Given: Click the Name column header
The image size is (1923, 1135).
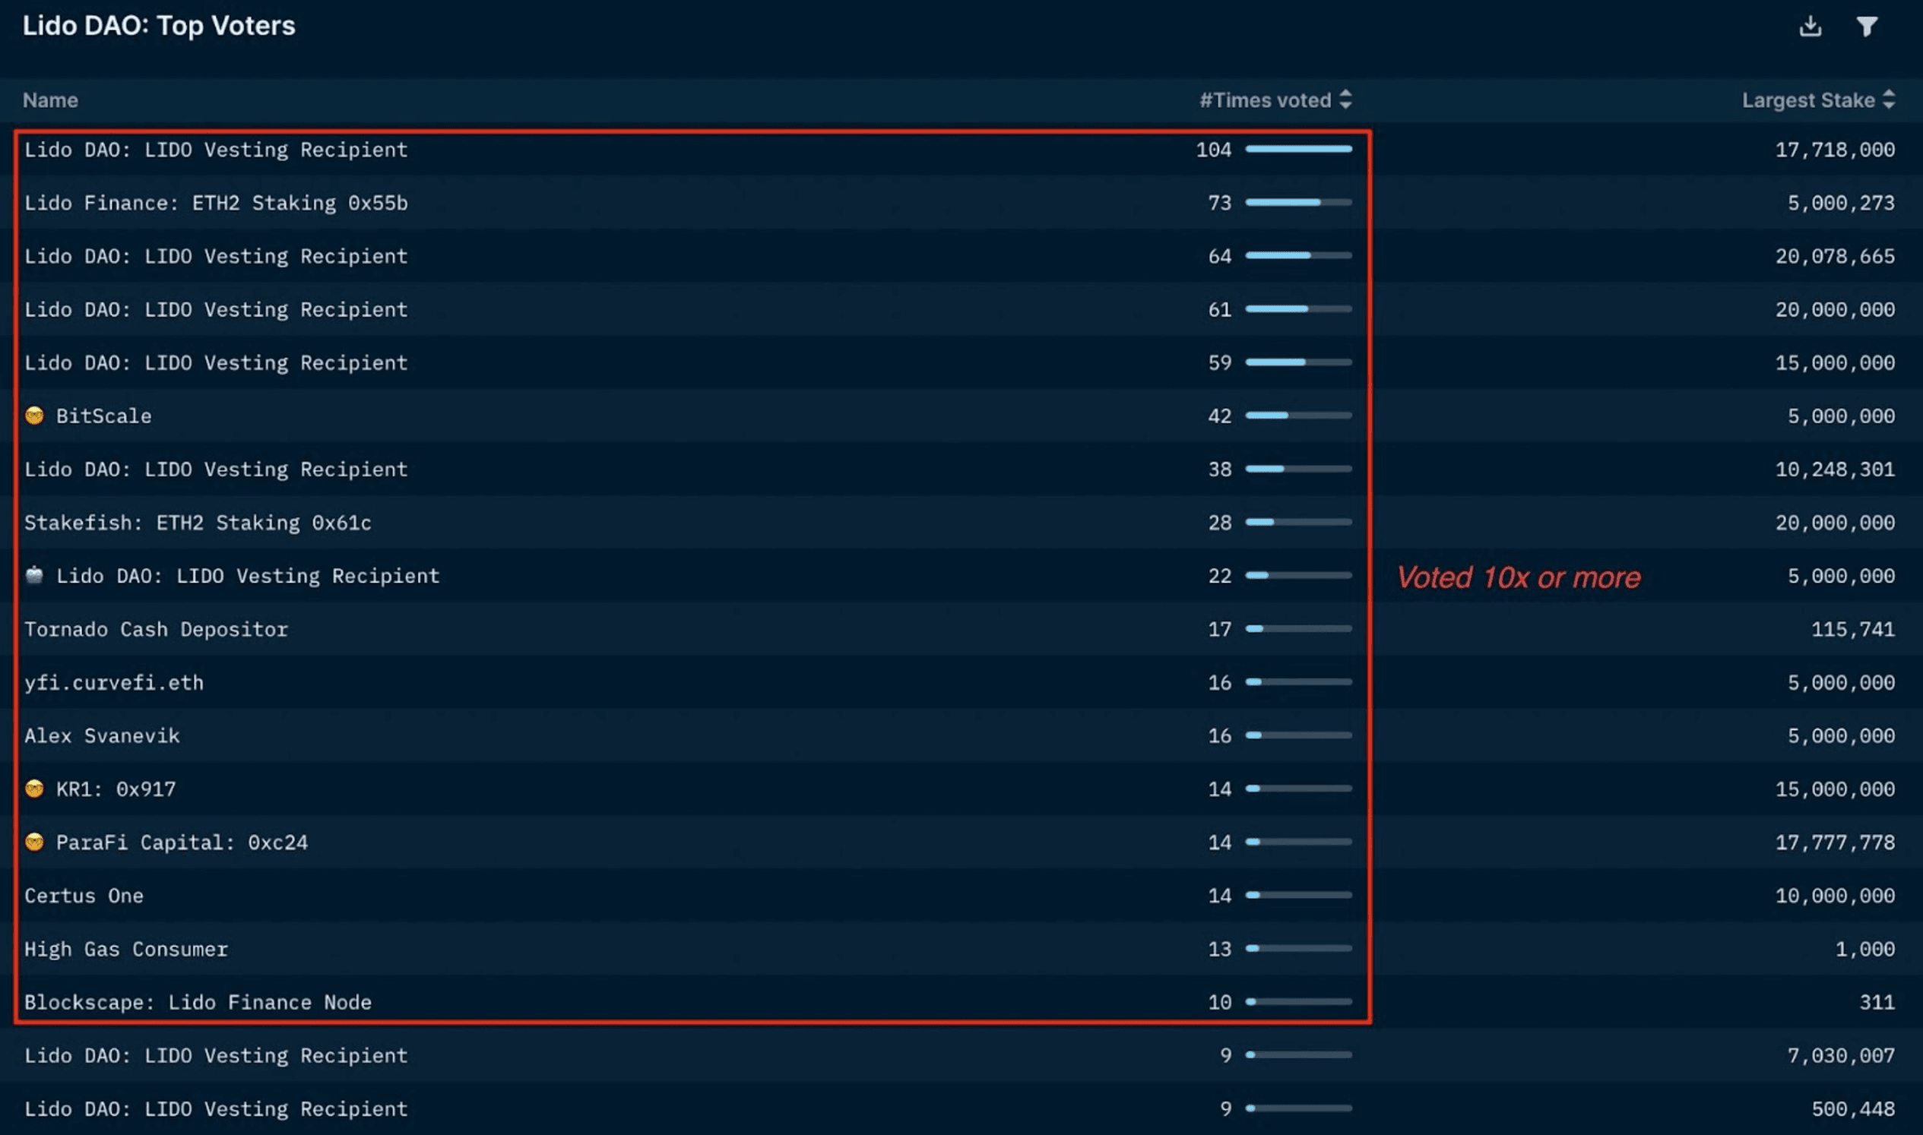Looking at the screenshot, I should 50,100.
